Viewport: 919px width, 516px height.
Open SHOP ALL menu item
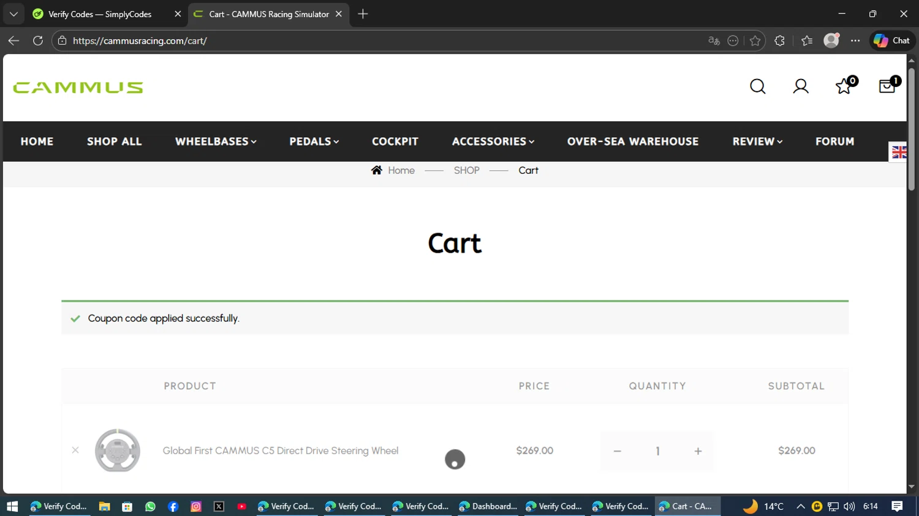click(x=115, y=141)
